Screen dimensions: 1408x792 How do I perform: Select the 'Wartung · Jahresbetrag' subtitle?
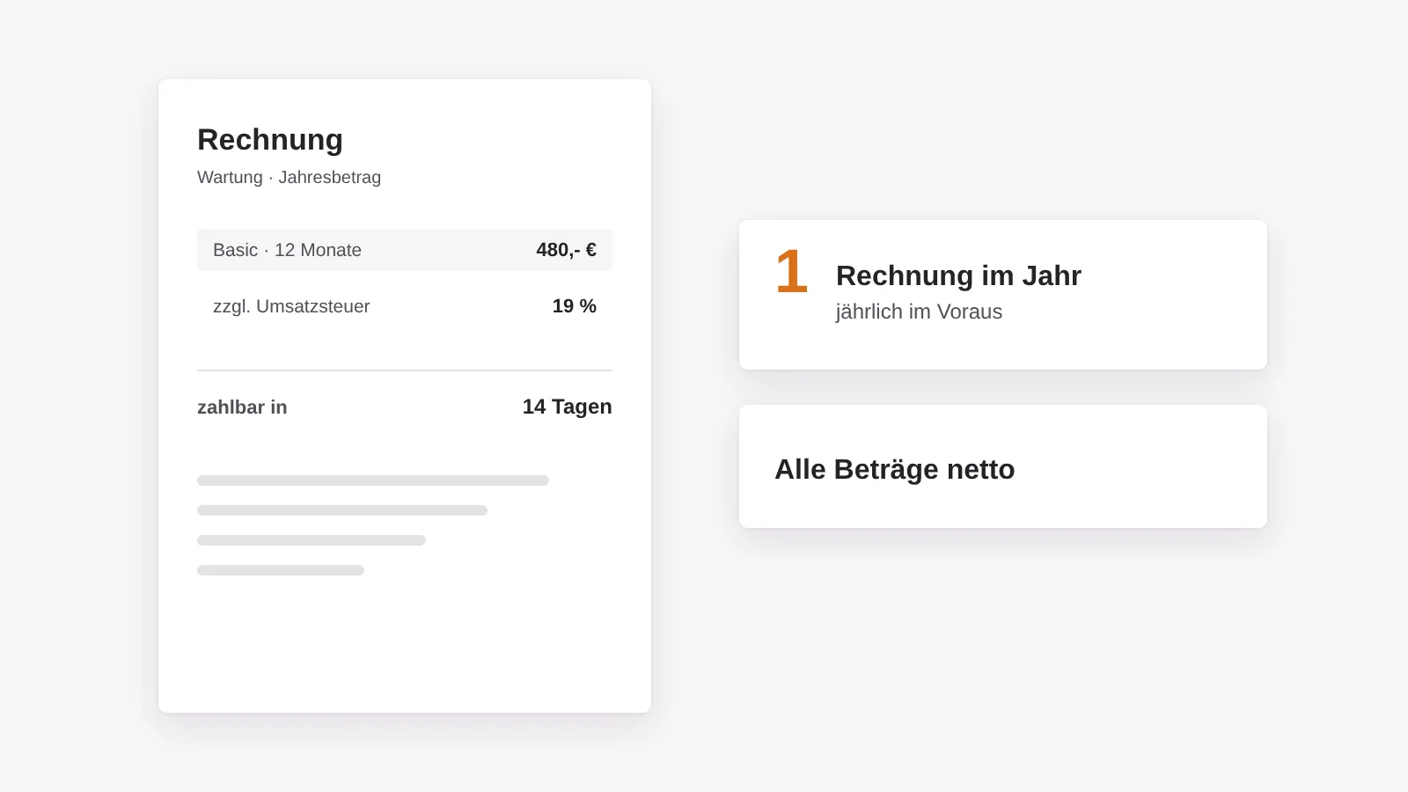(289, 177)
